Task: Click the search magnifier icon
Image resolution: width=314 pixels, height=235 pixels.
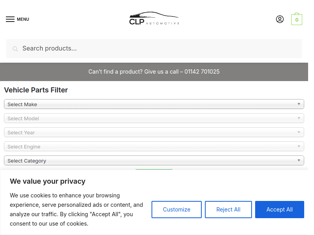Action: (x=15, y=49)
